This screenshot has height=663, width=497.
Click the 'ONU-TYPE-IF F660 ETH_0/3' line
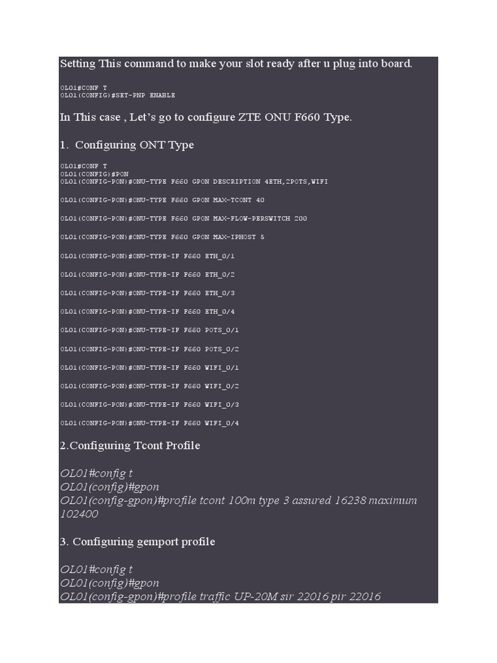148,293
